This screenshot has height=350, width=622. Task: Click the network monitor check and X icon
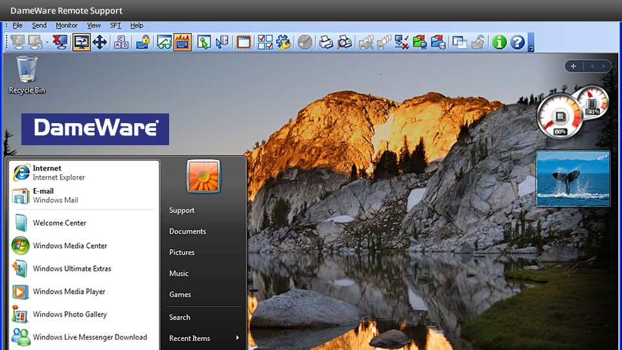[402, 42]
